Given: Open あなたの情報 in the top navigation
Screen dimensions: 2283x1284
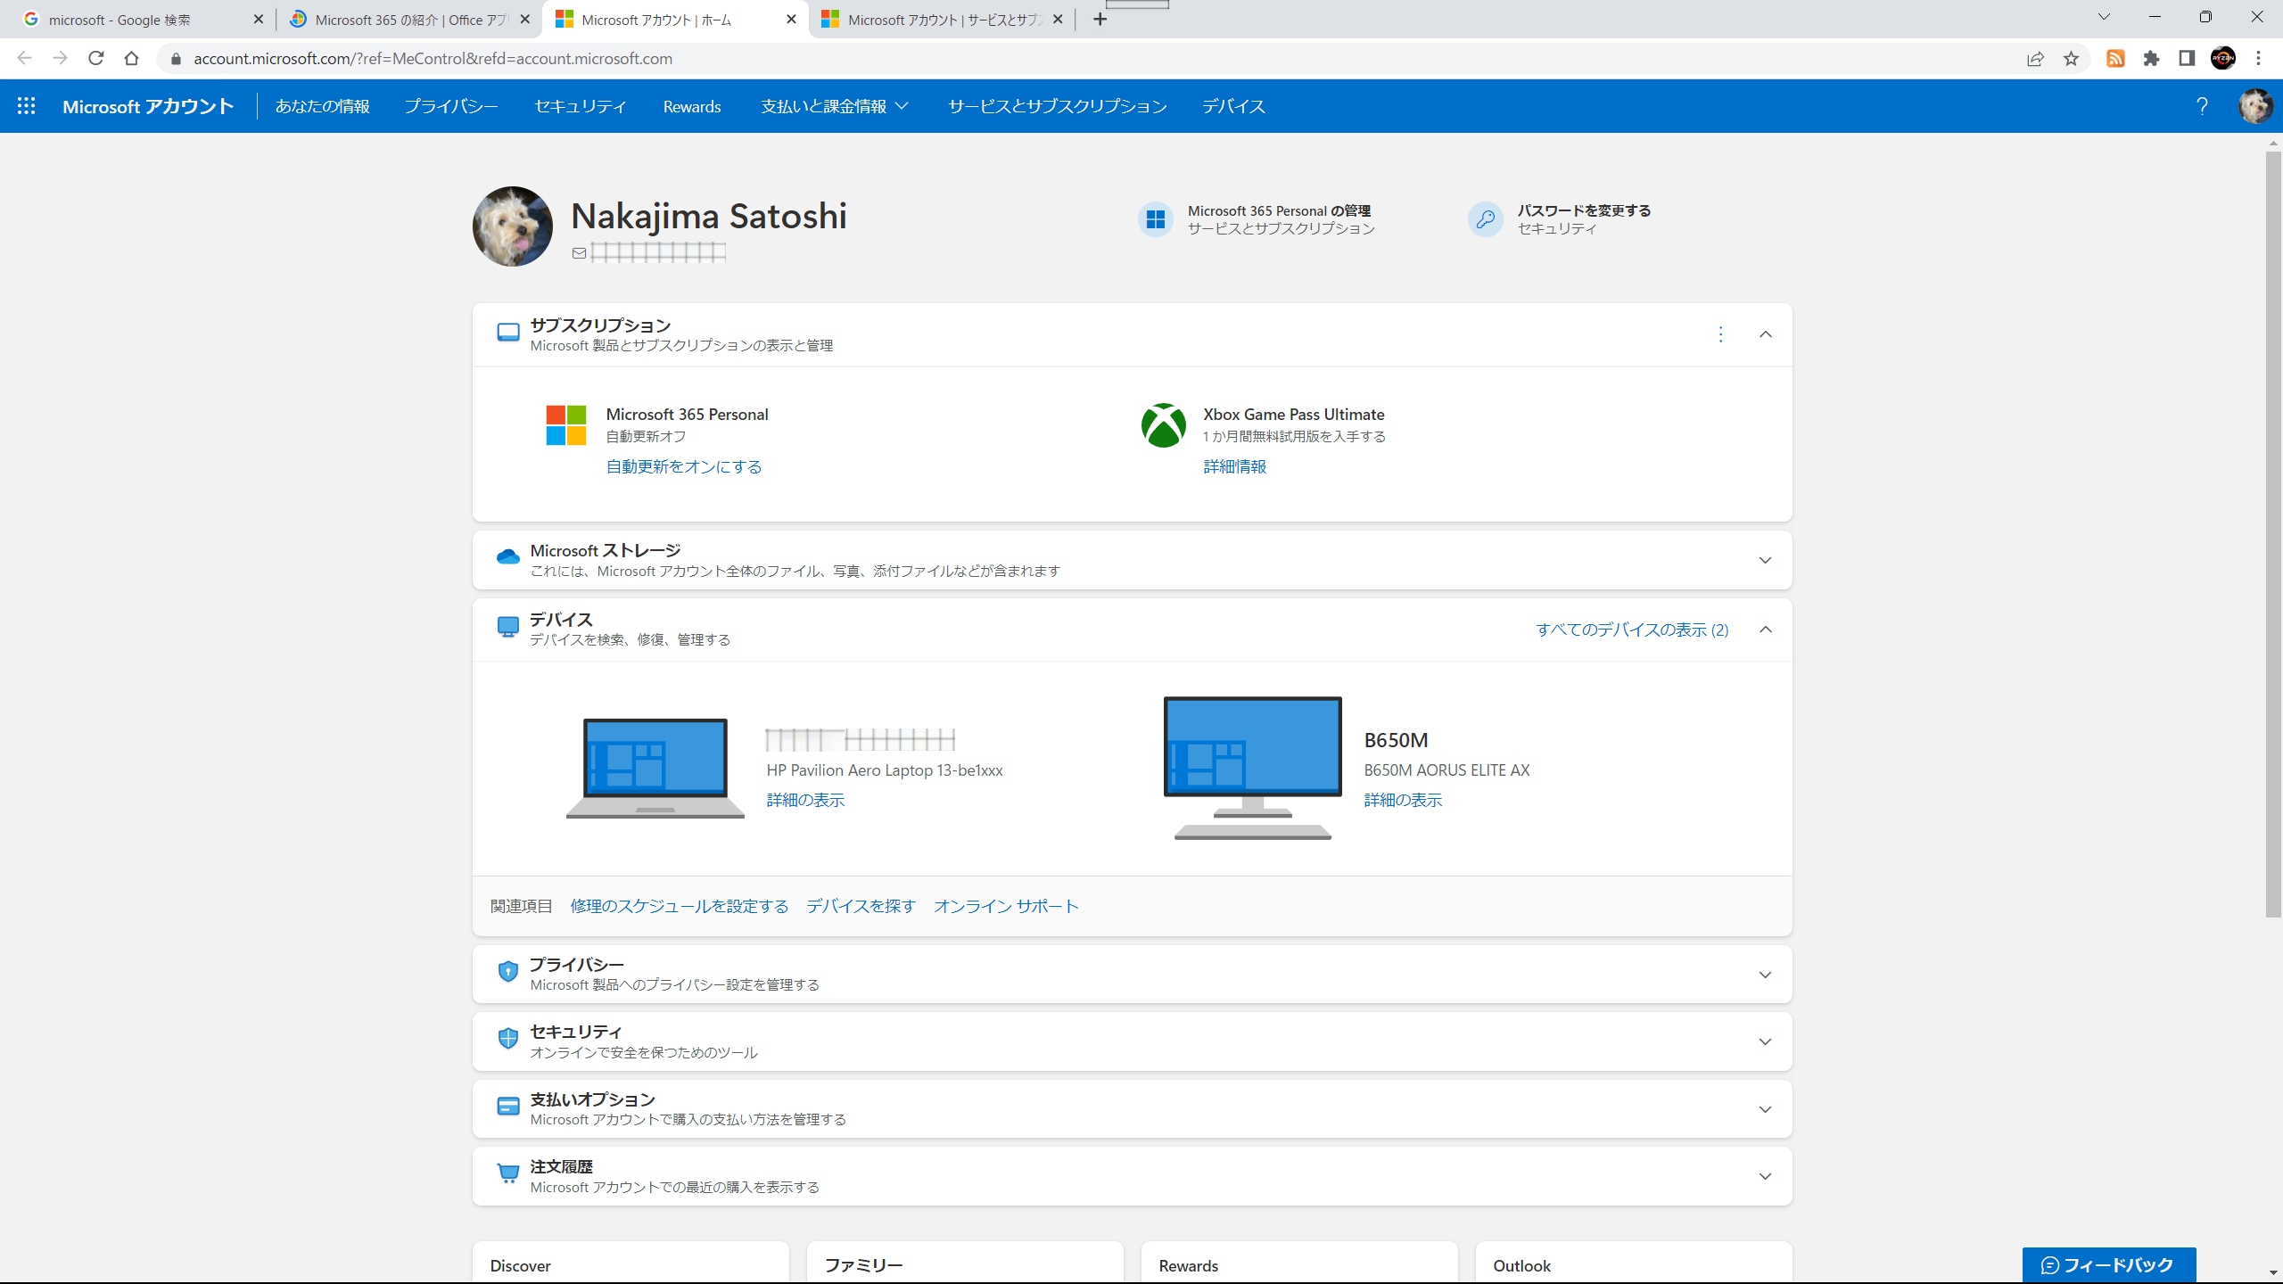Looking at the screenshot, I should (323, 106).
